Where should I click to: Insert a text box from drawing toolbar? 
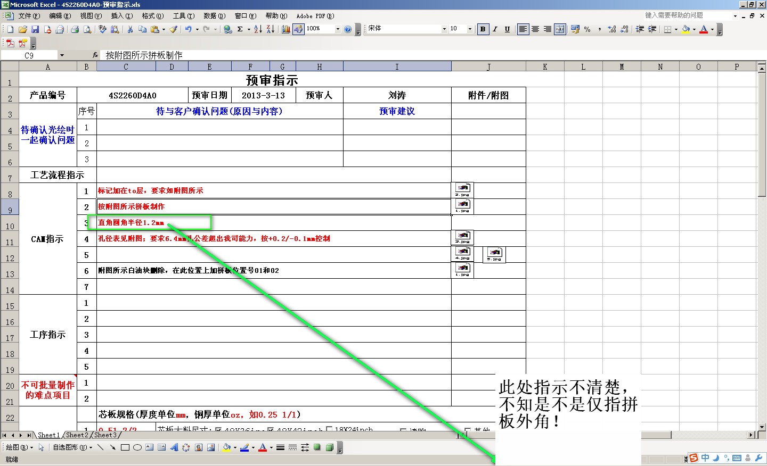point(150,447)
